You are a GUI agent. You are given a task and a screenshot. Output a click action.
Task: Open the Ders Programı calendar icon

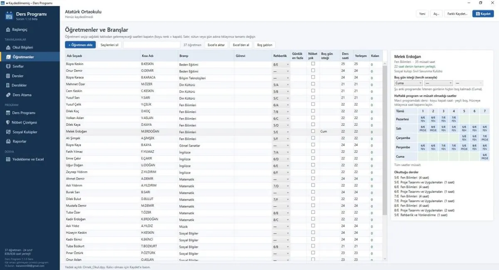tap(9, 113)
